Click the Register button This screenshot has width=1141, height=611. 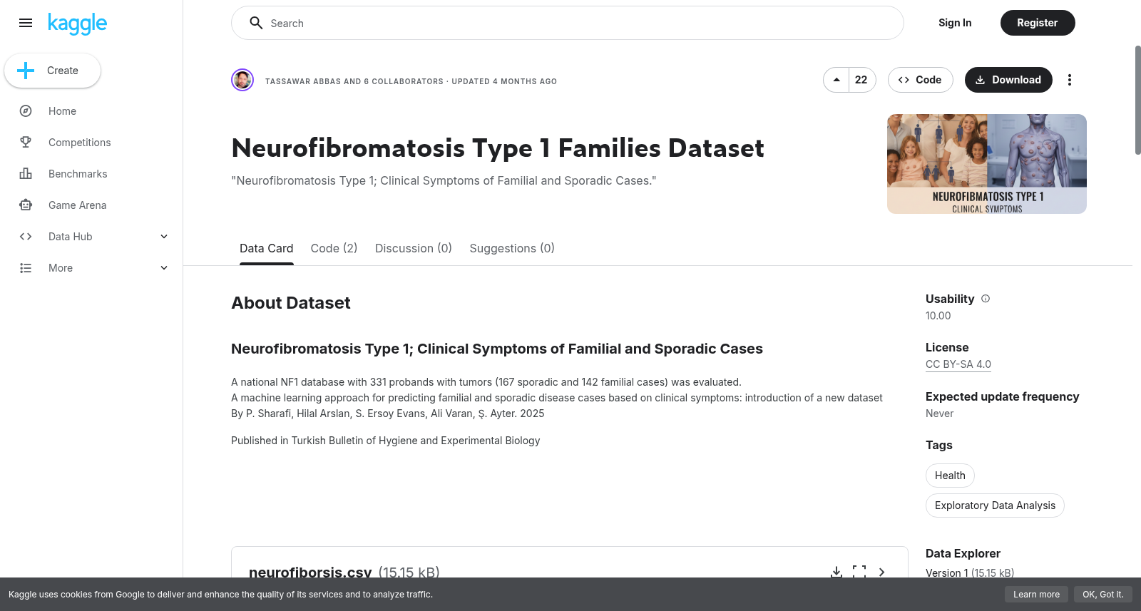[1038, 23]
